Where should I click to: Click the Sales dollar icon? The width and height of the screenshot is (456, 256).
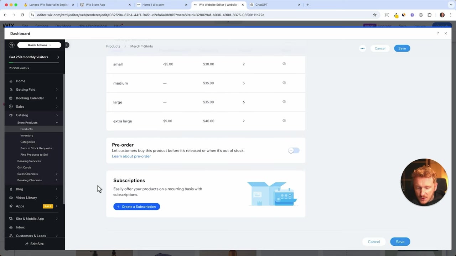[x=11, y=107]
